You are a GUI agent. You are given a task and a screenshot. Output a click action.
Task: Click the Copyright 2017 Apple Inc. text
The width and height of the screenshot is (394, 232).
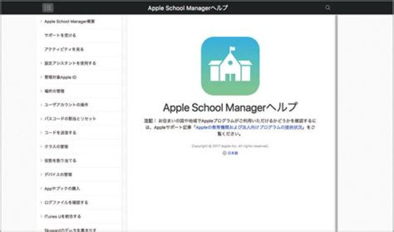[230, 146]
